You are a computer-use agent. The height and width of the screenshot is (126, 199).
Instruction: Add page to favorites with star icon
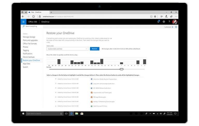coord(155,16)
